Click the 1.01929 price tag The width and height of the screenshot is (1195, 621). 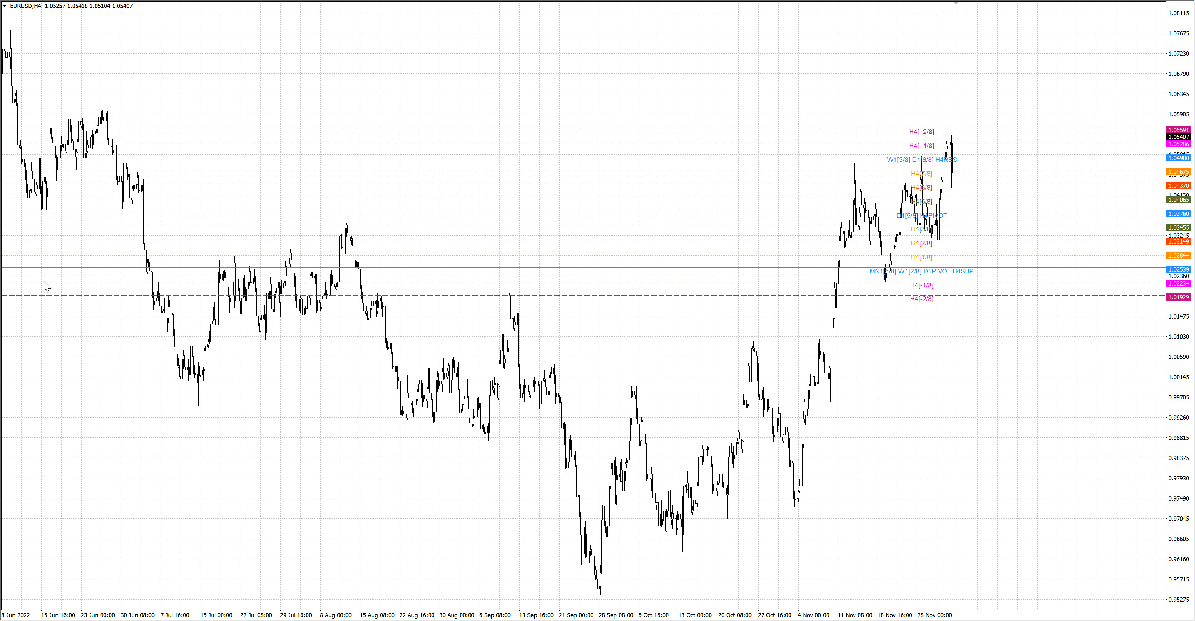(x=1178, y=297)
